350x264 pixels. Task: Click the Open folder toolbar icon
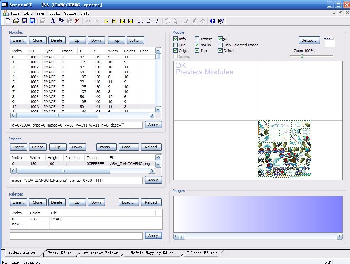[x=16, y=21]
